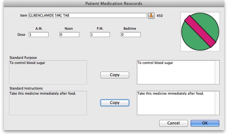This screenshot has width=228, height=134.
Task: Click the scrollbar of the purpose text area
Action: tap(217, 72)
